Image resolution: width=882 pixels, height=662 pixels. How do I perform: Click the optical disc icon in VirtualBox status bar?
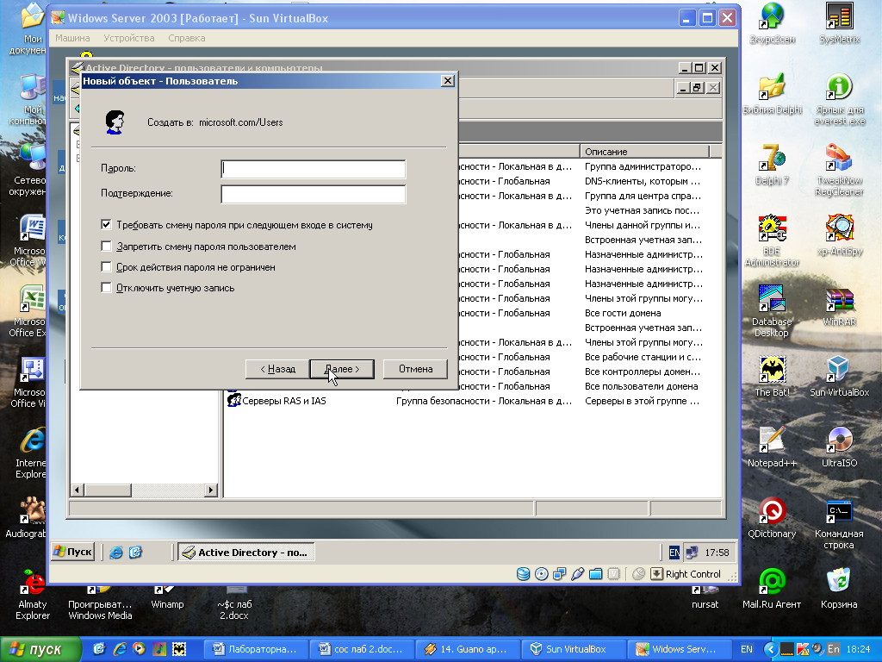[x=541, y=573]
